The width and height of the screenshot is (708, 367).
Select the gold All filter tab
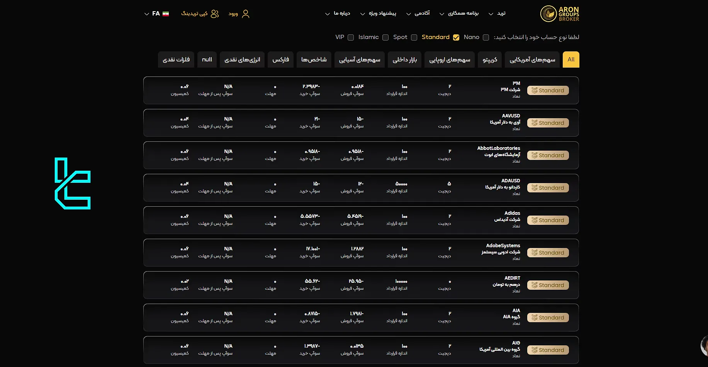[x=571, y=59]
